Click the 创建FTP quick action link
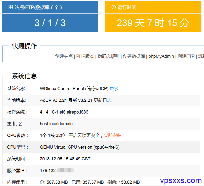Image resolution: width=204 pixels, height=186 pixels. [186, 56]
